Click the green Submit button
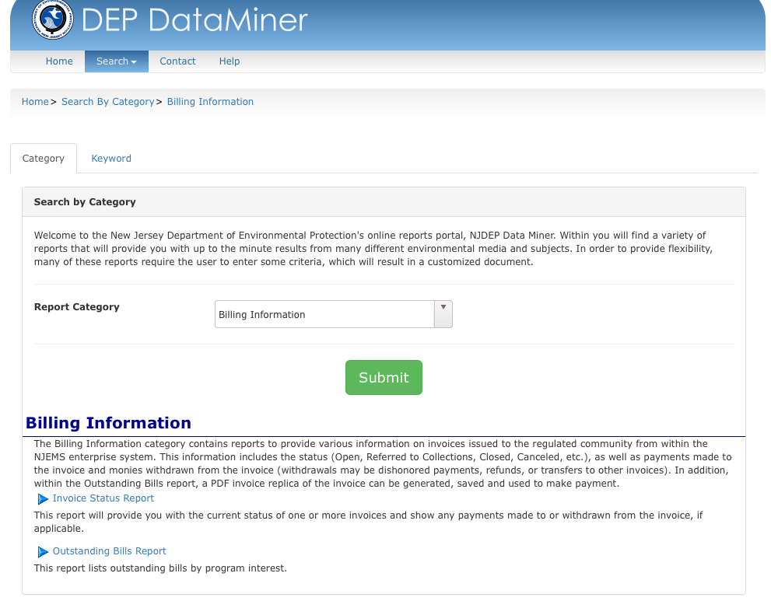Screen dimensions: 771x608 click(x=384, y=378)
